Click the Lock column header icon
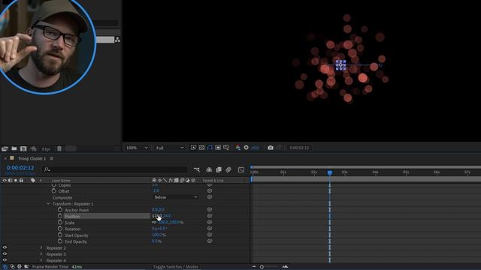The image size is (481, 270). tap(21, 180)
